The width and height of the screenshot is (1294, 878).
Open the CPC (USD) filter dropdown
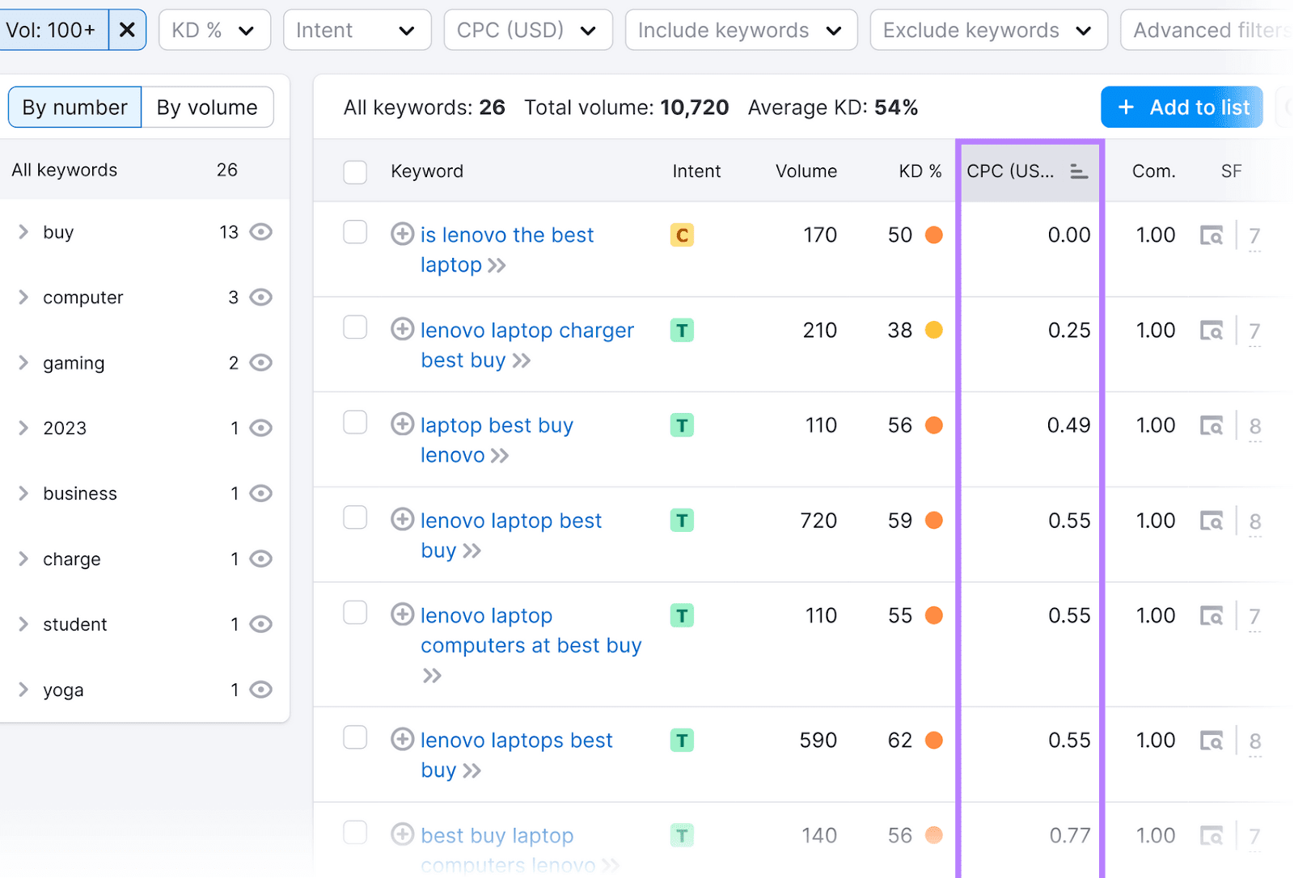pos(528,30)
